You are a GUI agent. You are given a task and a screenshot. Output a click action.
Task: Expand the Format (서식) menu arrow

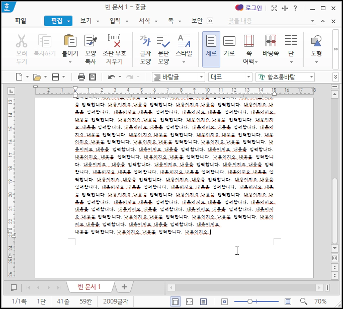coord(156,21)
